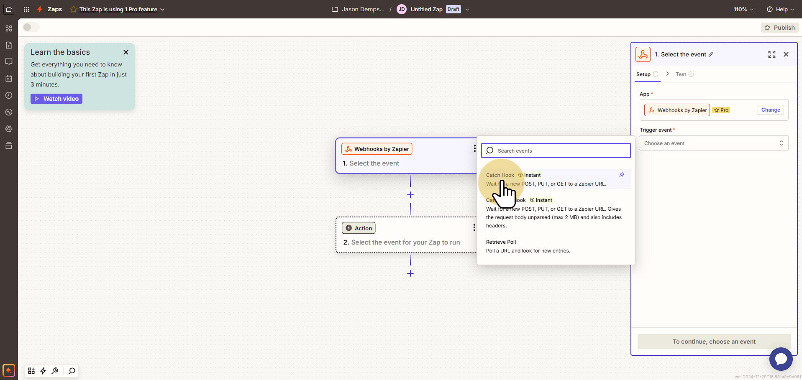802x380 pixels.
Task: Open the settings gear in left sidebar
Action: coord(9,129)
